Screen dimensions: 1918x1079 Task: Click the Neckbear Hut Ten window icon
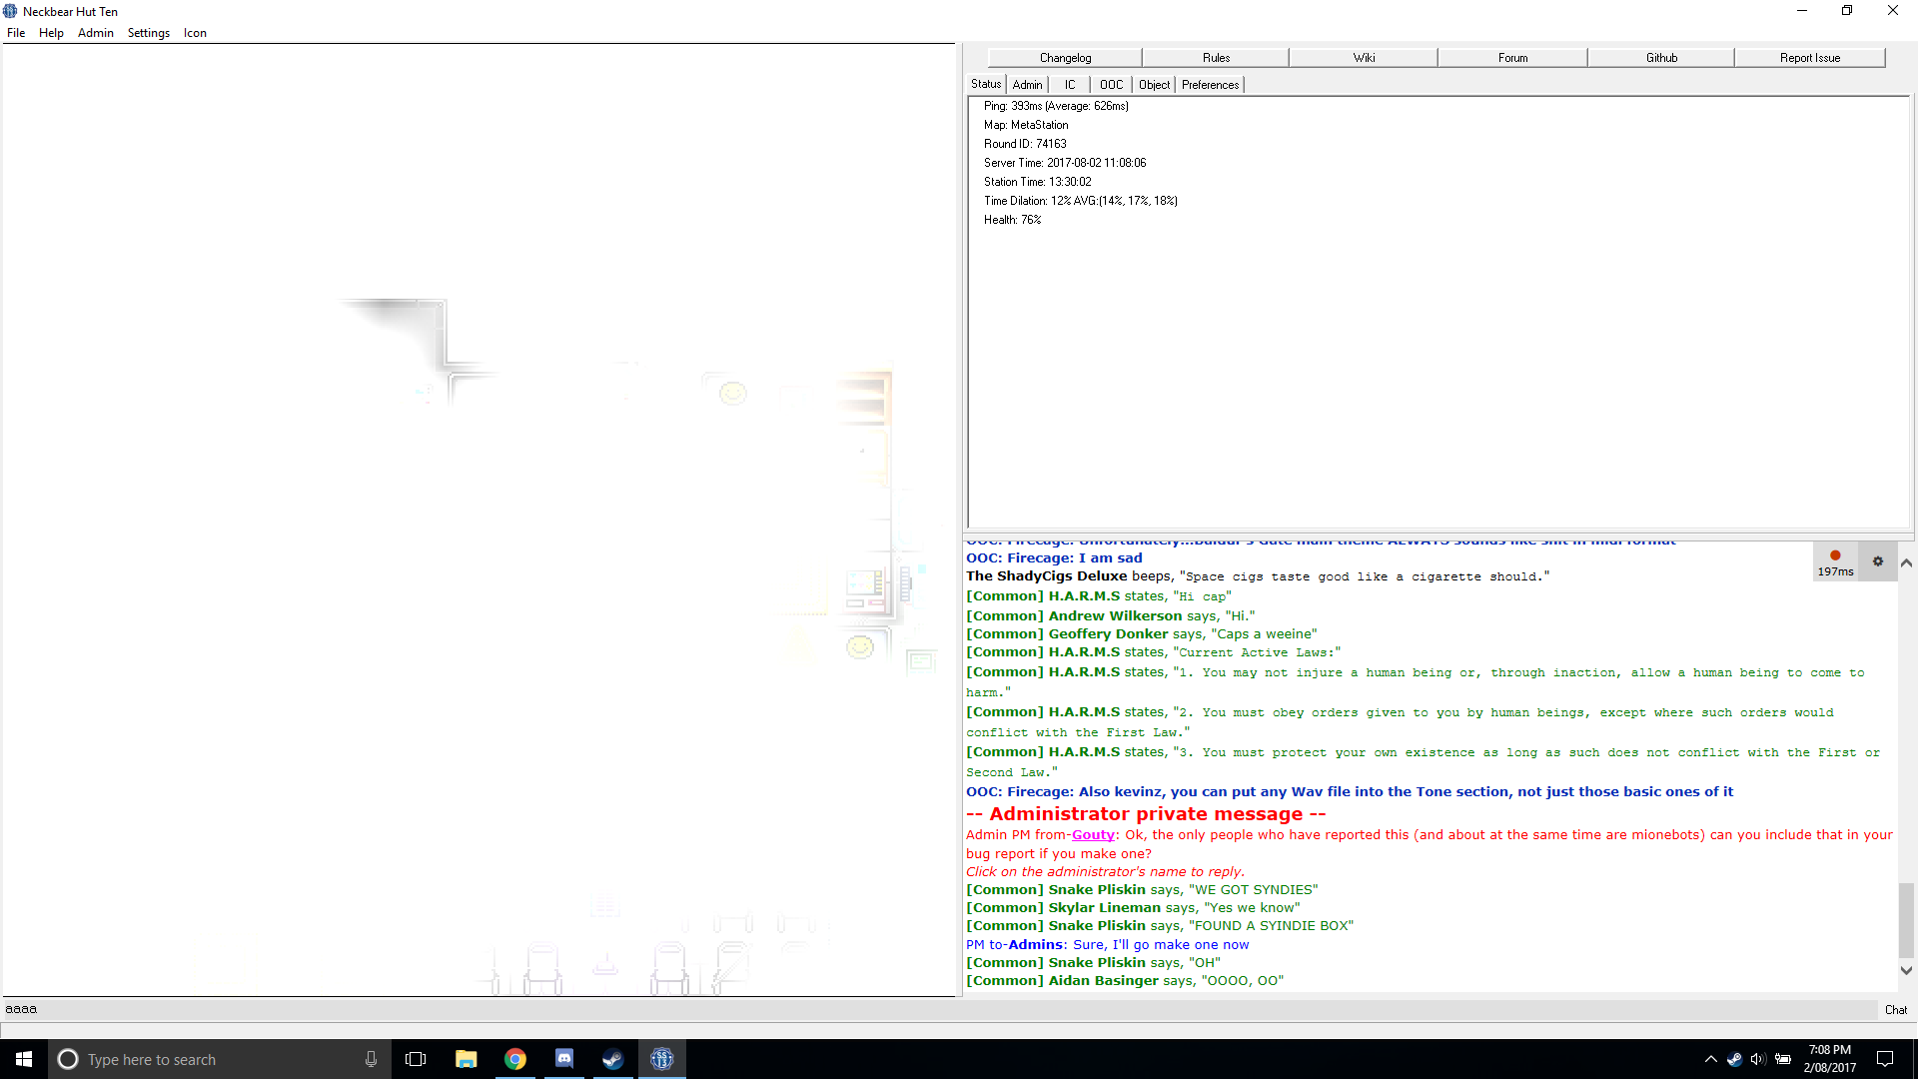tap(10, 11)
